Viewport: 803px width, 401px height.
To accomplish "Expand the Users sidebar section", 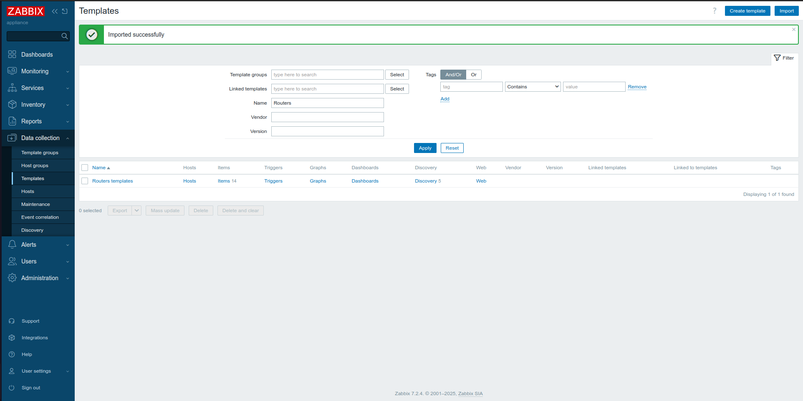I will pos(12,261).
